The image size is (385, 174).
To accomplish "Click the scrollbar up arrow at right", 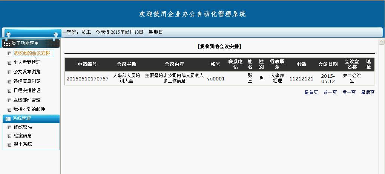I will pyautogui.click(x=381, y=42).
